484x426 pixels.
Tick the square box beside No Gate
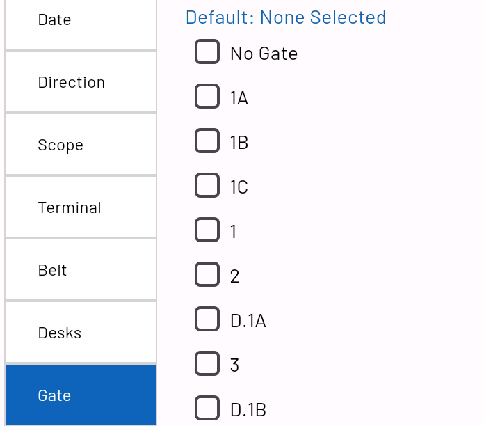pyautogui.click(x=207, y=52)
